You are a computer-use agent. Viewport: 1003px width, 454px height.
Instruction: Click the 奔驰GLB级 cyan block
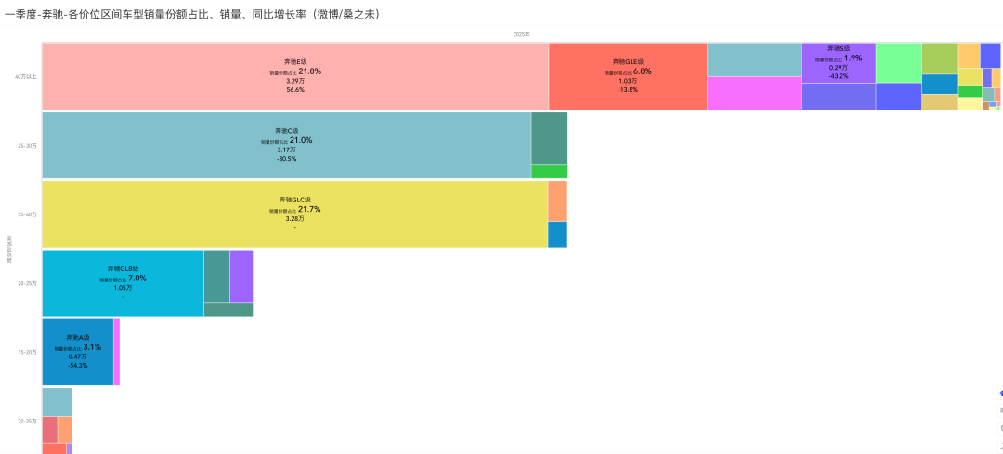(123, 283)
